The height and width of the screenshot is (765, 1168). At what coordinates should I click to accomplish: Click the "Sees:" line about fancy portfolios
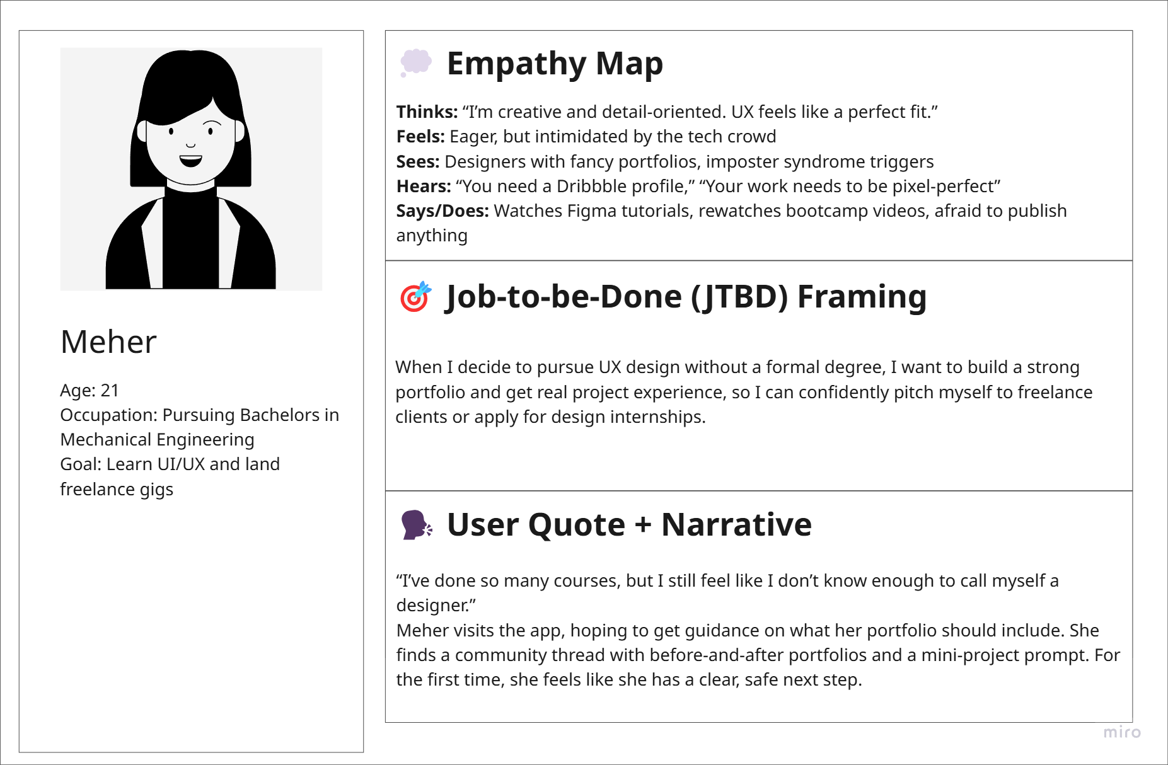coord(664,162)
